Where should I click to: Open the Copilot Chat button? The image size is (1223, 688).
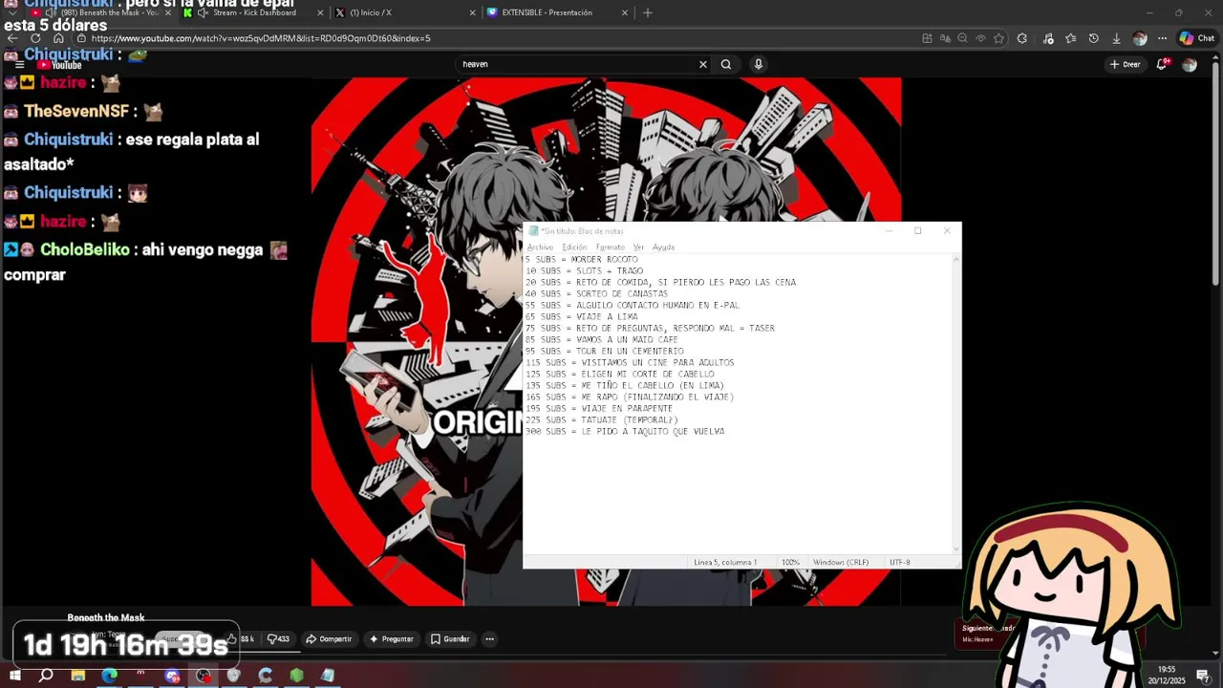1196,38
